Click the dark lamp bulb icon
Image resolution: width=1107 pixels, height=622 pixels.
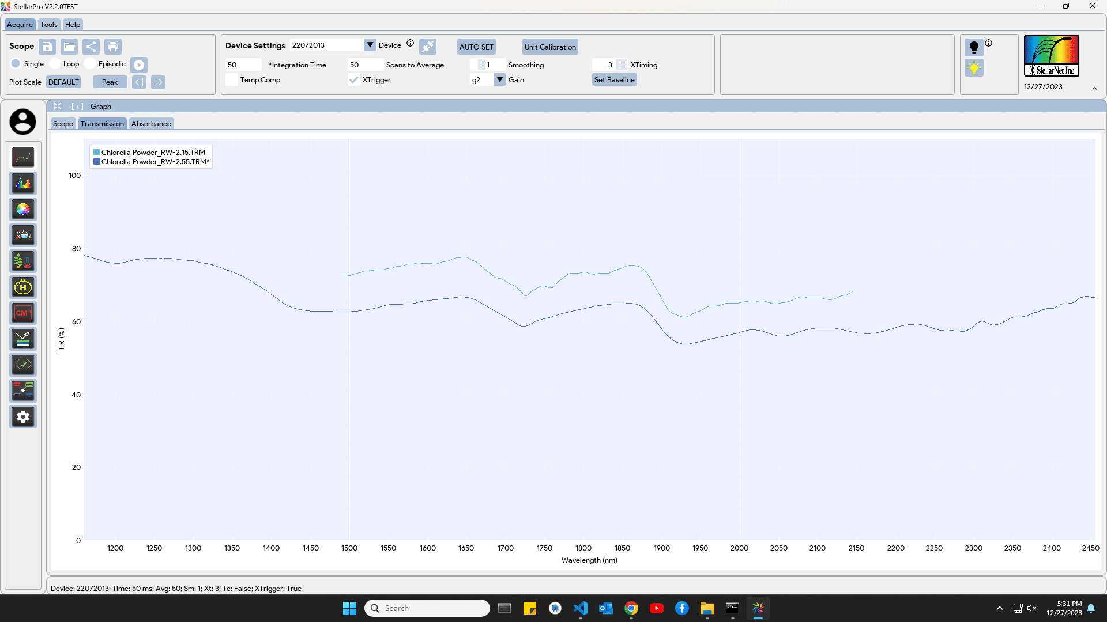974,47
